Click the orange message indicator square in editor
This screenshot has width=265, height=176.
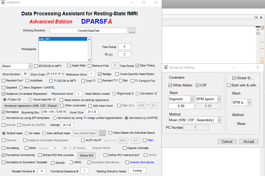coord(262,28)
